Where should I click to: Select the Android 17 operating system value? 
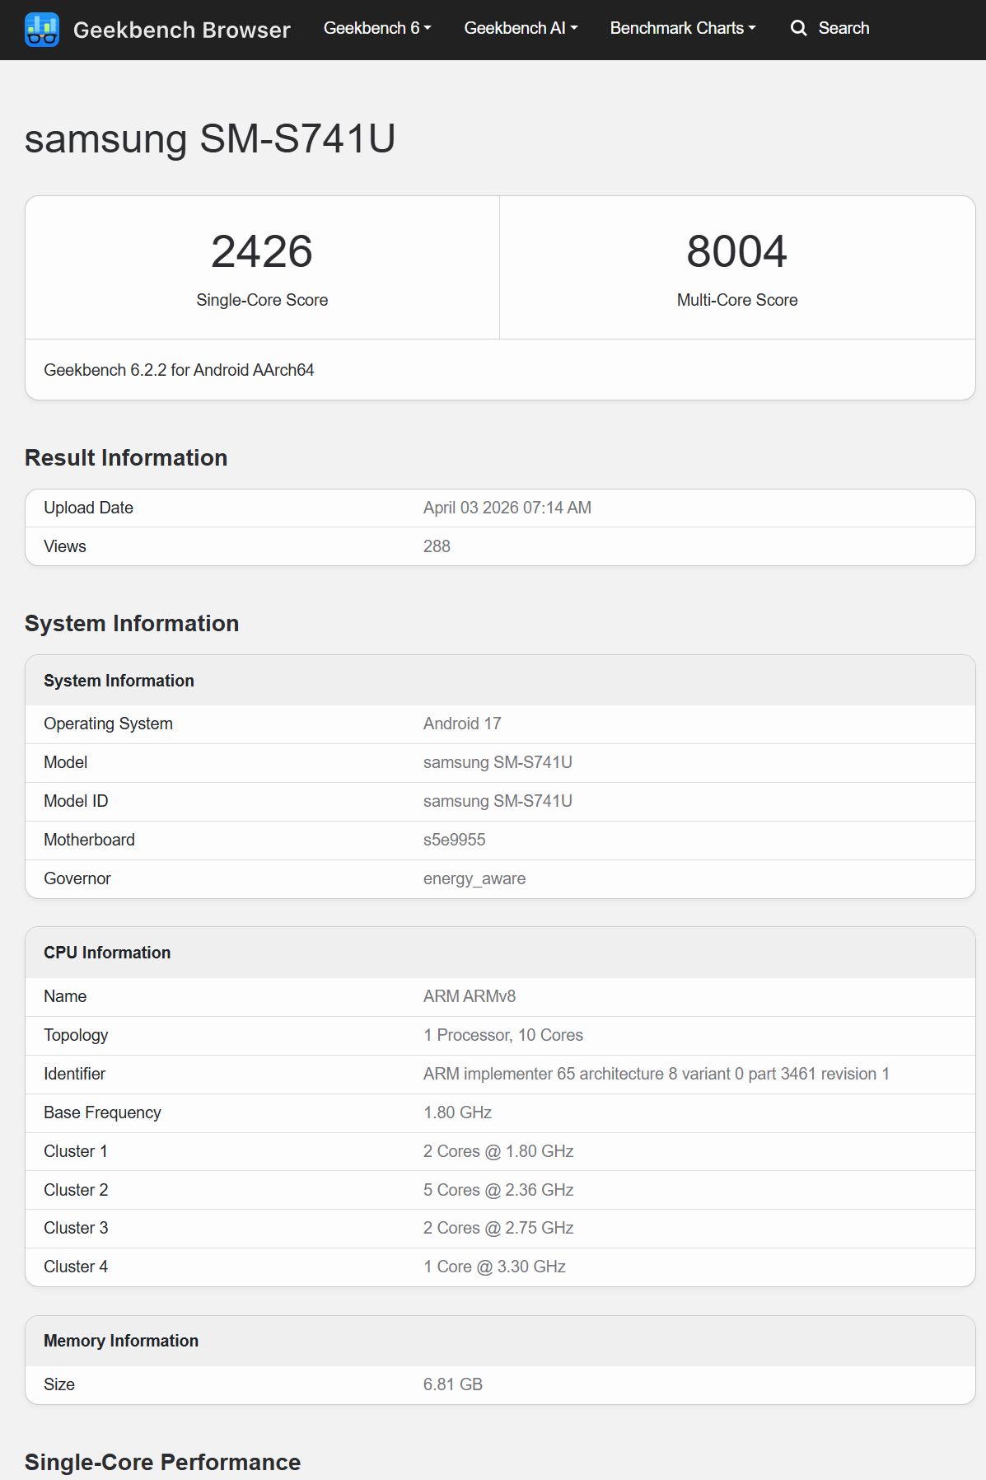[462, 724]
